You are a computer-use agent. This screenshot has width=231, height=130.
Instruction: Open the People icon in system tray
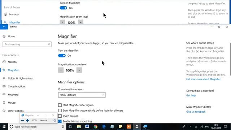(x=184, y=127)
